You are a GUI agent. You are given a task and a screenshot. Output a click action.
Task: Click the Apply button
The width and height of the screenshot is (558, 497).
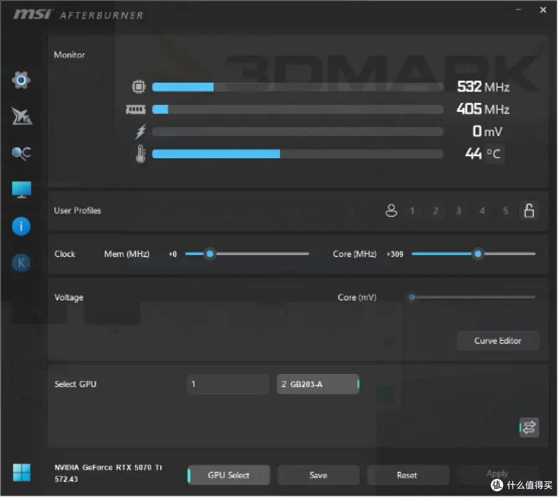pos(498,474)
